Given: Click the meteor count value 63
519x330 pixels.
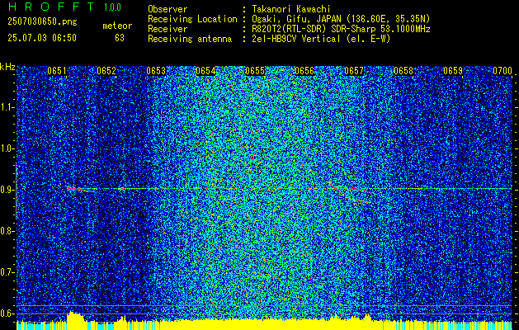Looking at the screenshot, I should click(x=120, y=38).
